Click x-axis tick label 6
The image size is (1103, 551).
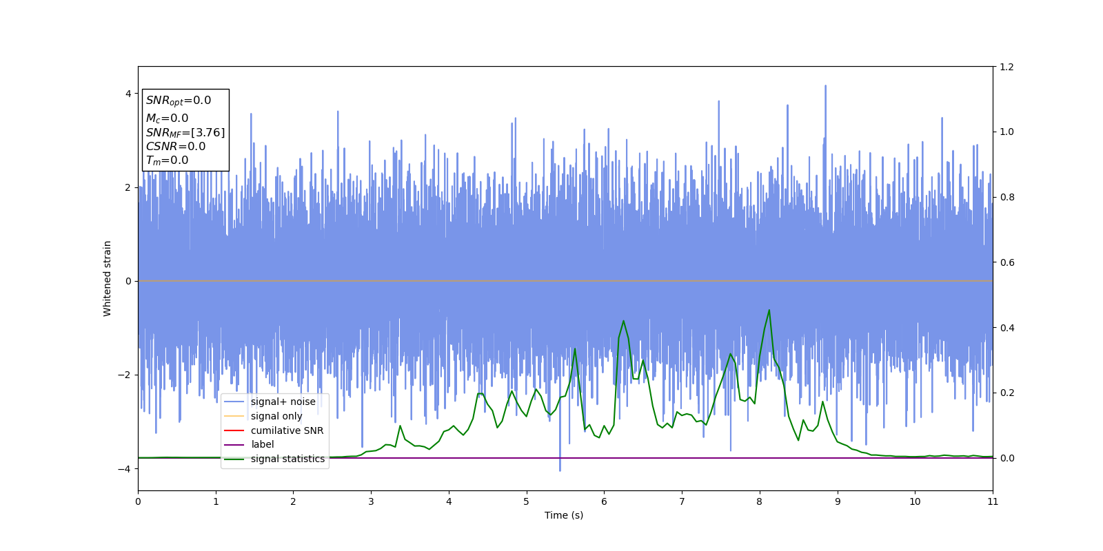[x=604, y=501]
